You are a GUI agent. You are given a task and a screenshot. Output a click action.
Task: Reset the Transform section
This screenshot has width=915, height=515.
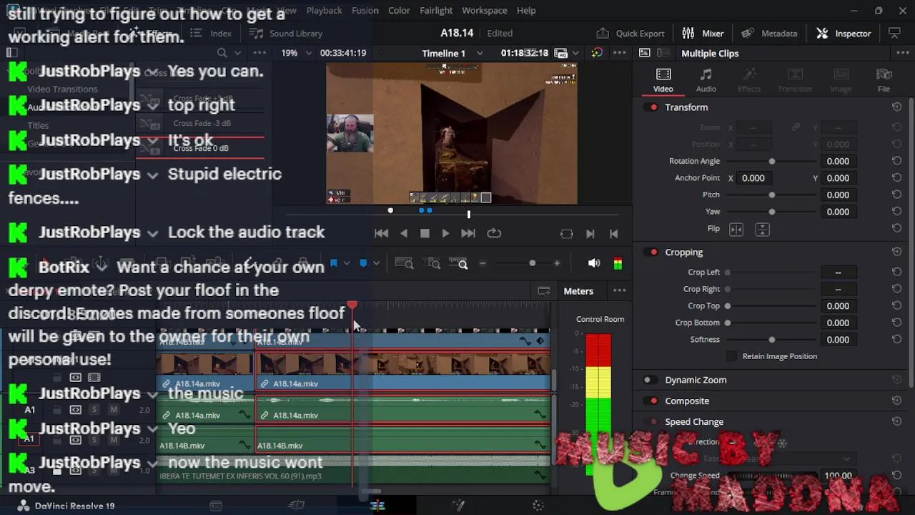click(x=896, y=107)
